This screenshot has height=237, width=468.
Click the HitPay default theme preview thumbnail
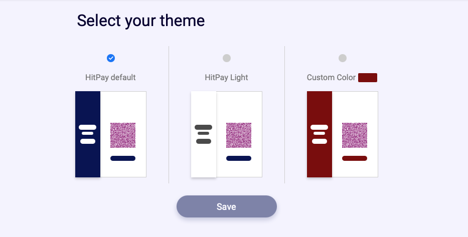pyautogui.click(x=111, y=134)
